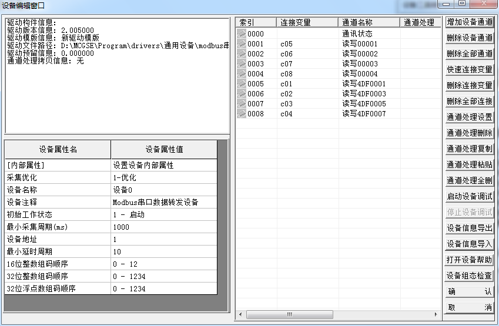
Task: Click 通道名称 column header
Action: point(369,22)
